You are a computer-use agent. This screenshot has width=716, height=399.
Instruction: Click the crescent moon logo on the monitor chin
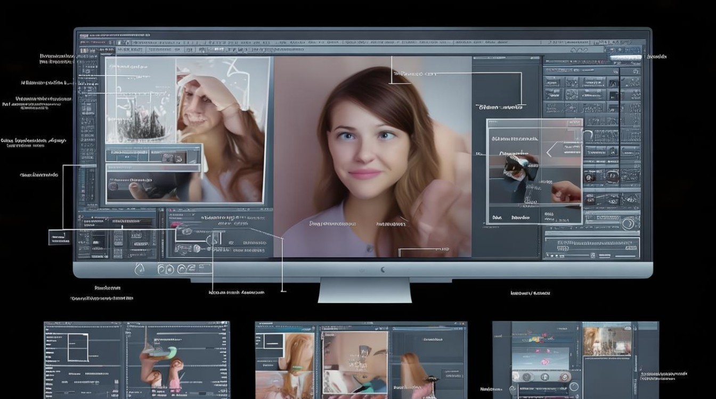click(383, 270)
